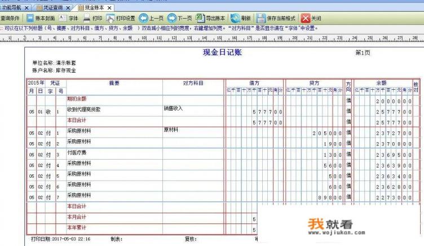This screenshot has width=424, height=246.
Task: Click the 凭证 column header
Action: click(55, 83)
